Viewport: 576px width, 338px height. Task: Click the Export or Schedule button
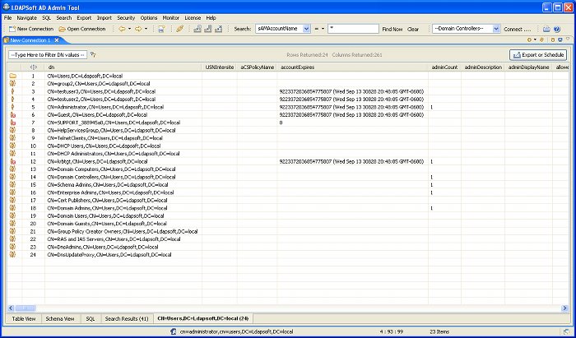pos(539,54)
